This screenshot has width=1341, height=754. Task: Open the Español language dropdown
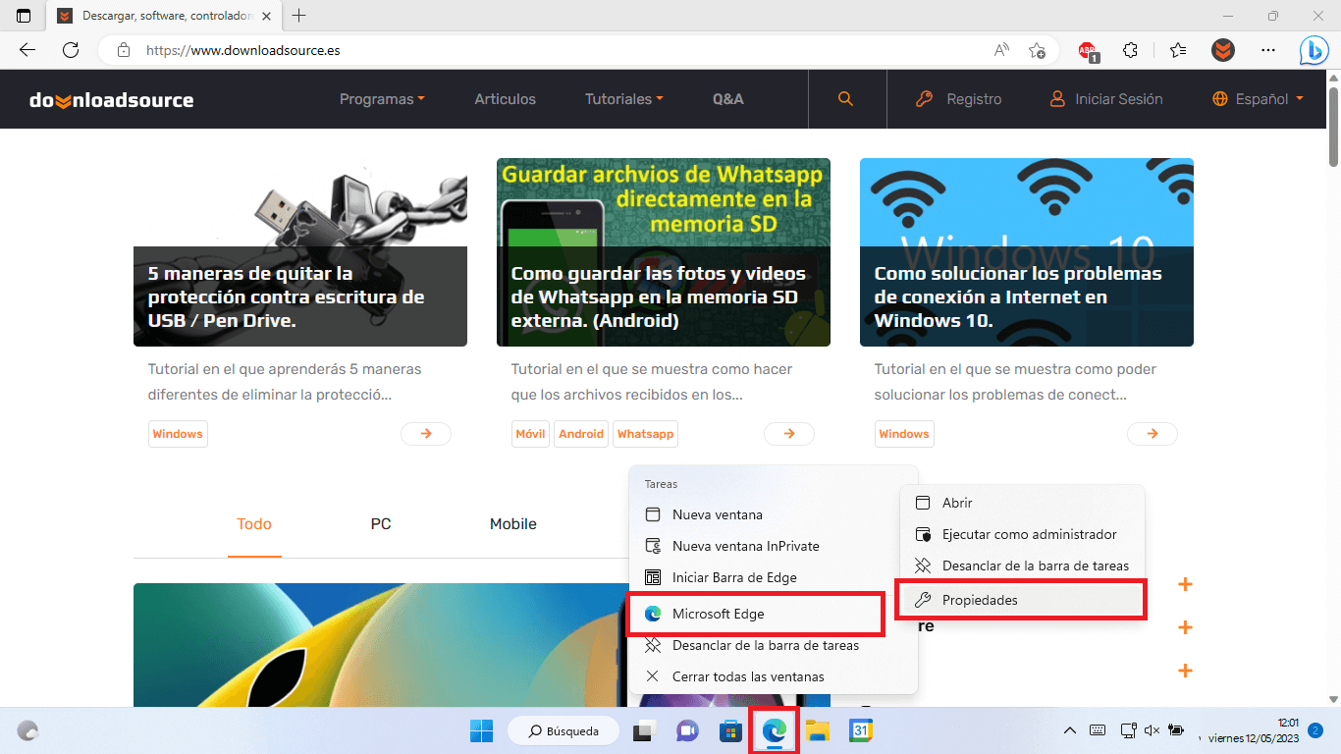[x=1258, y=99]
